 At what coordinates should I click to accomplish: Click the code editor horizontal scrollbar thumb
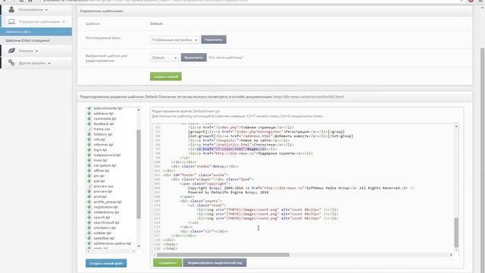(x=223, y=255)
